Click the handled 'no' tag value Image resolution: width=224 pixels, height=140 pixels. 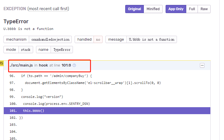point(98,40)
